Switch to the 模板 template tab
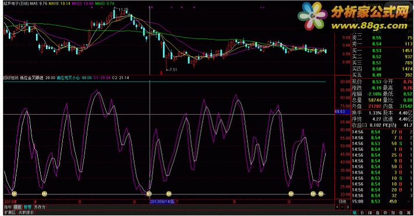This screenshot has height=216, width=414. click(17, 207)
